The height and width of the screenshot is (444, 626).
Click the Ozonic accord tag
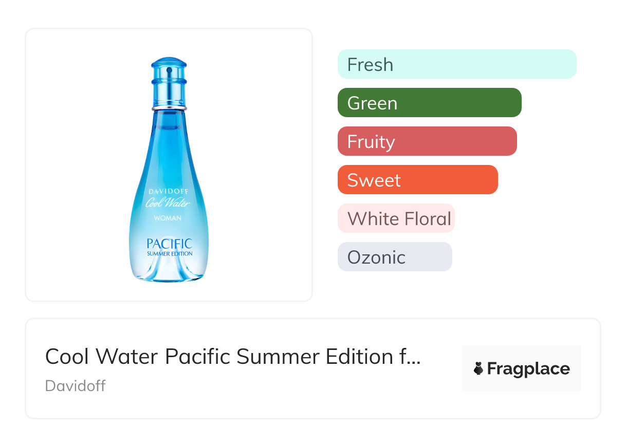(x=395, y=257)
